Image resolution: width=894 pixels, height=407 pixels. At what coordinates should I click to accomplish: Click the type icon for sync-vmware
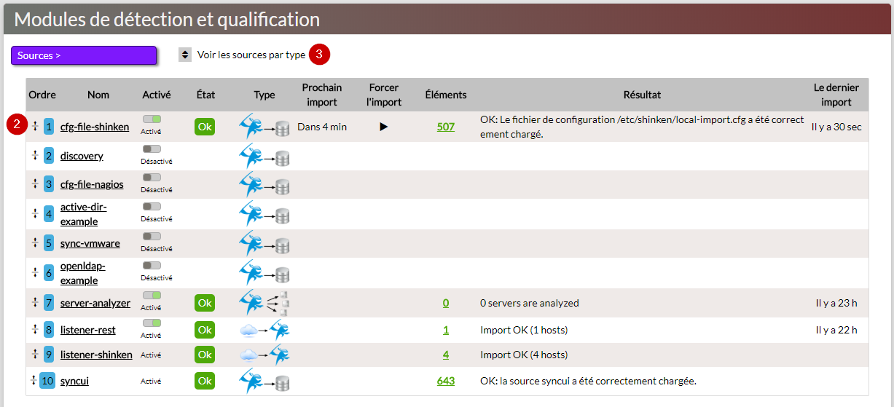click(x=264, y=244)
